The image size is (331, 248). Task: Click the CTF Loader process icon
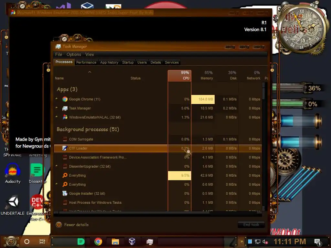click(65, 148)
